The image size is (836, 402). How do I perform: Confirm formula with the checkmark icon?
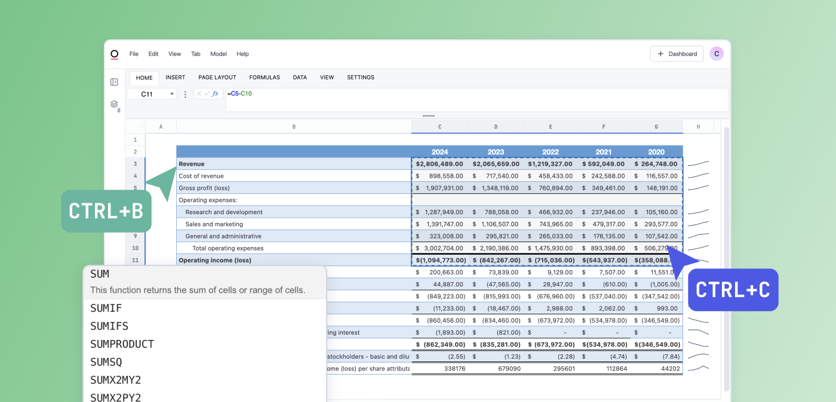(x=207, y=94)
